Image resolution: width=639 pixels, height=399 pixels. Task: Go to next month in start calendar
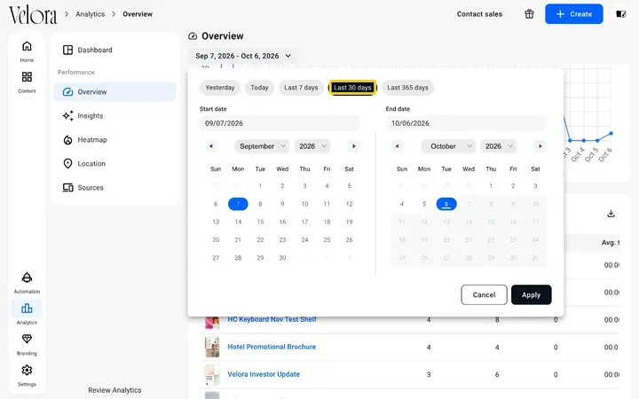point(354,146)
